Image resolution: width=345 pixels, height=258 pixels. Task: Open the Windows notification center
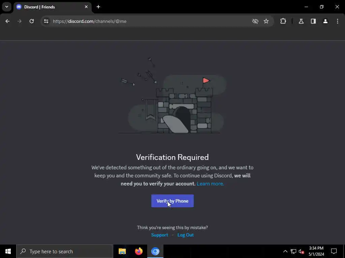tap(334, 251)
